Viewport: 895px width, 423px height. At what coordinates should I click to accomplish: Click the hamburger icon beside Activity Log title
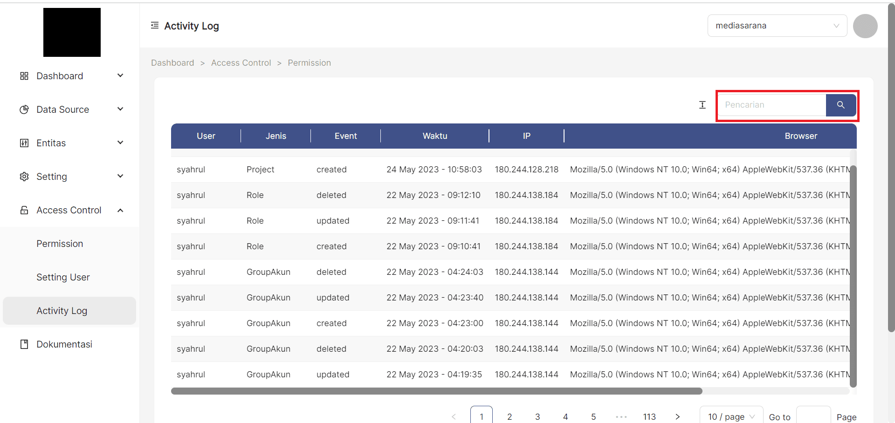(x=154, y=25)
